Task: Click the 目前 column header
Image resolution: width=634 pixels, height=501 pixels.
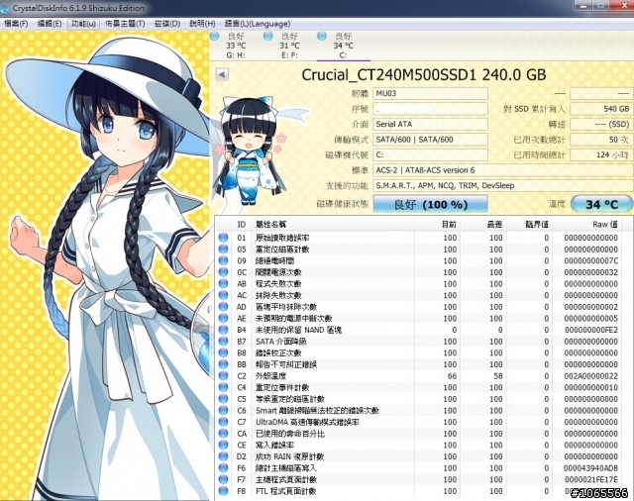Action: click(437, 224)
